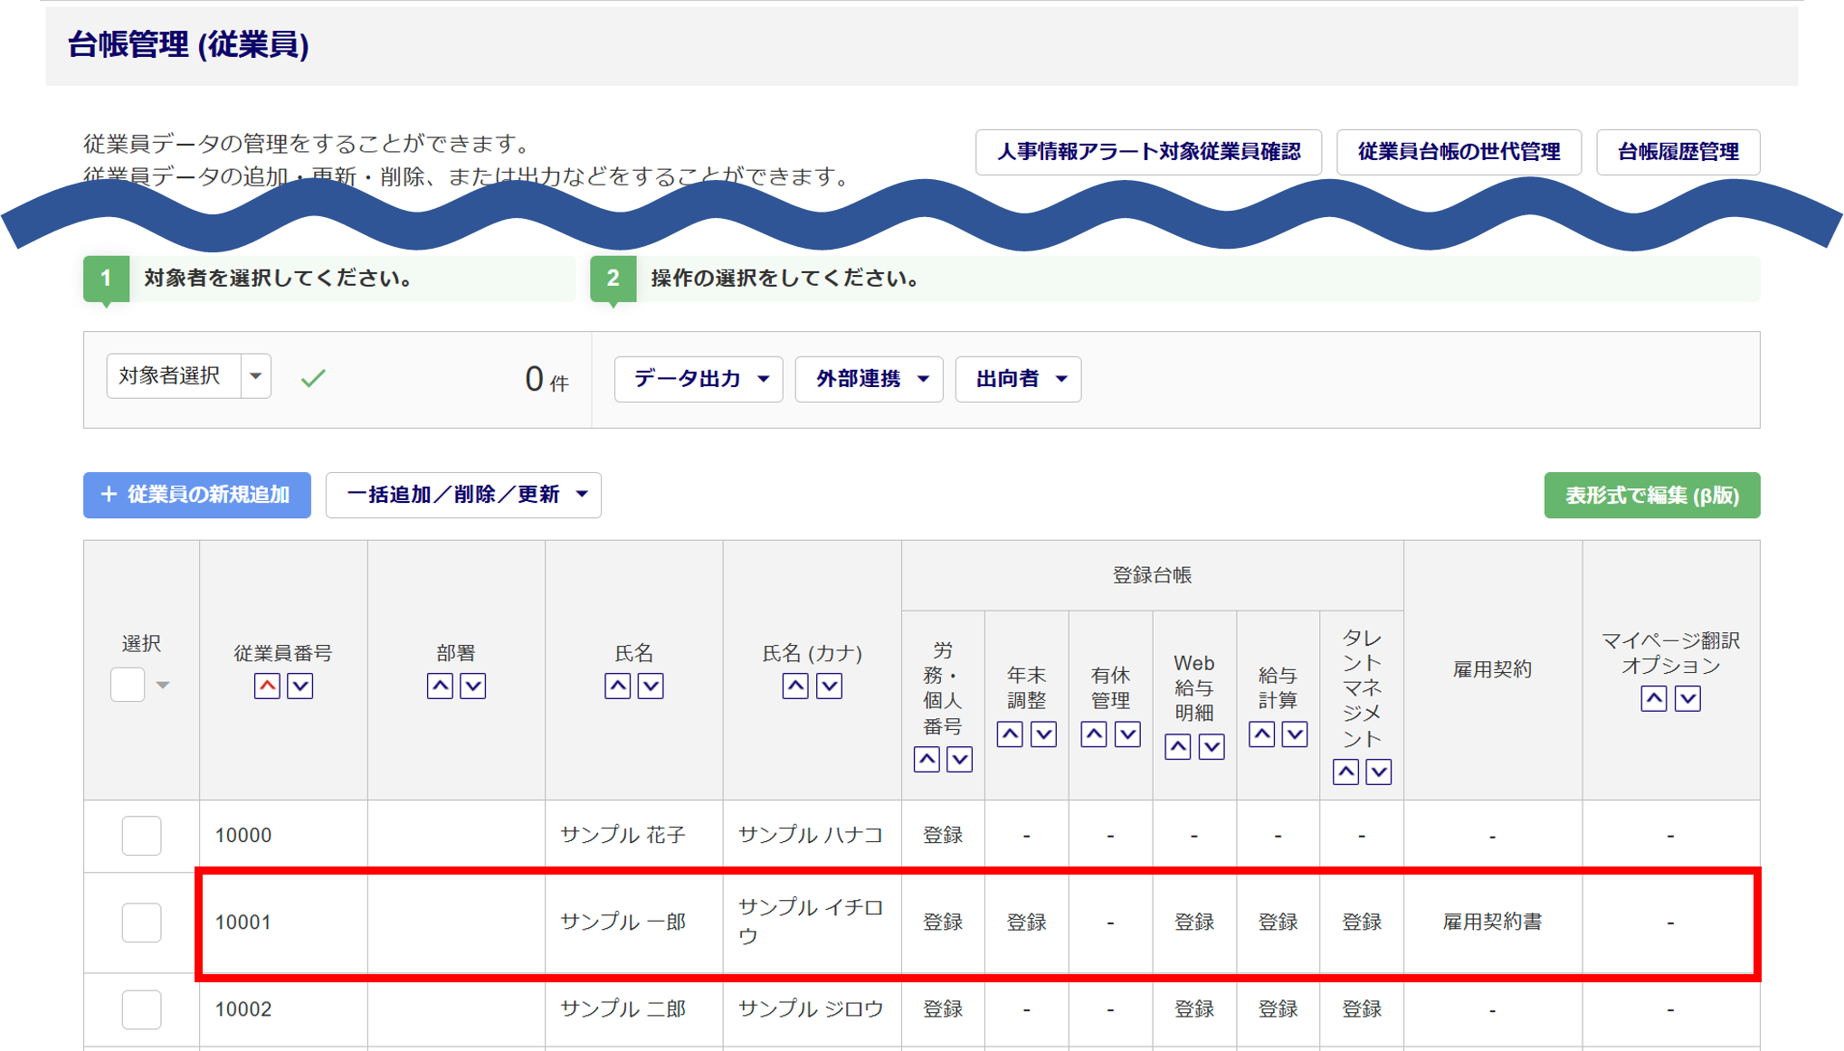This screenshot has width=1844, height=1051.
Task: Select employee 10001 checkbox
Action: 142,923
